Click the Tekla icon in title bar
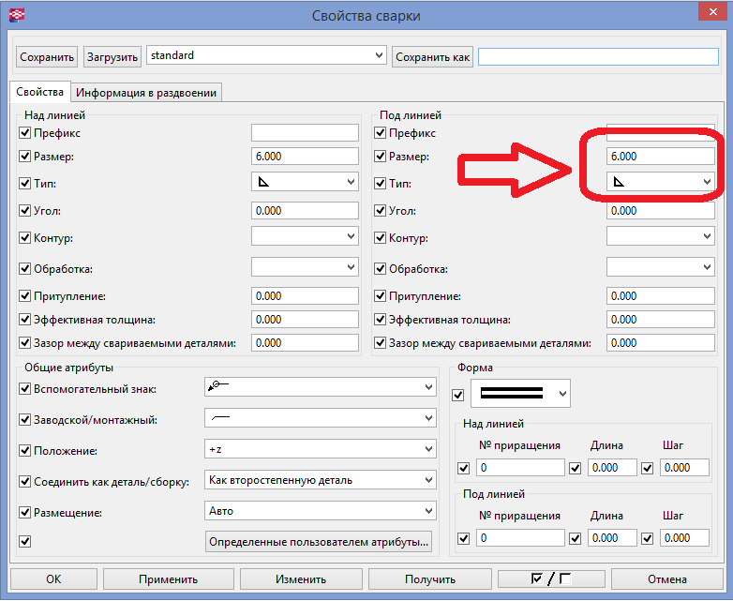 (17, 15)
